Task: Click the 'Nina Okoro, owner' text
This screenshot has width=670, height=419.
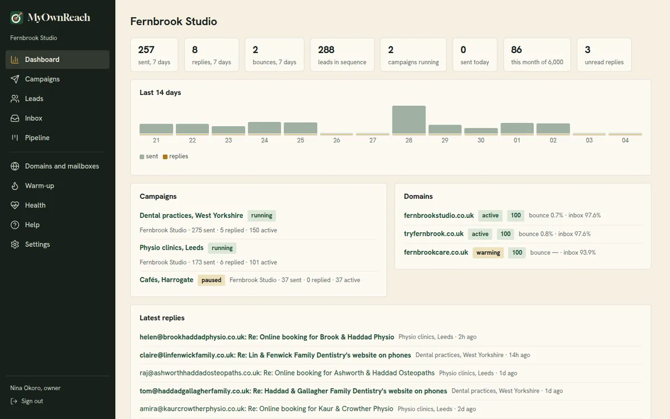Action: (35, 388)
